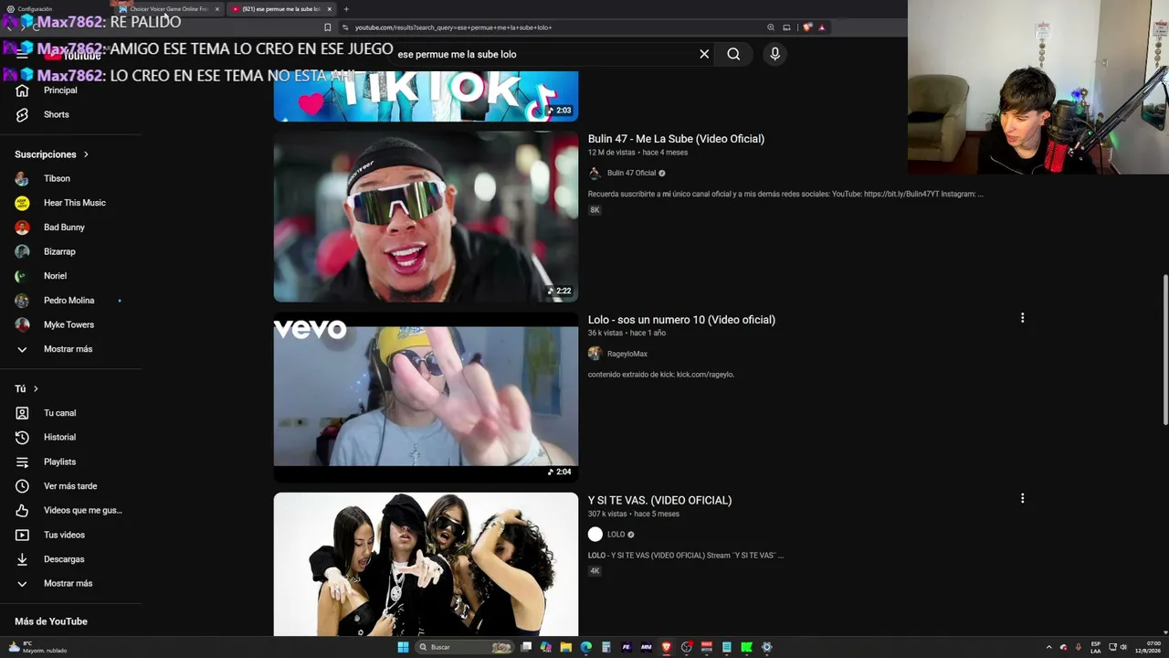Open options menu for Lolo sos un numero 10
1169x658 pixels.
pos(1022,318)
